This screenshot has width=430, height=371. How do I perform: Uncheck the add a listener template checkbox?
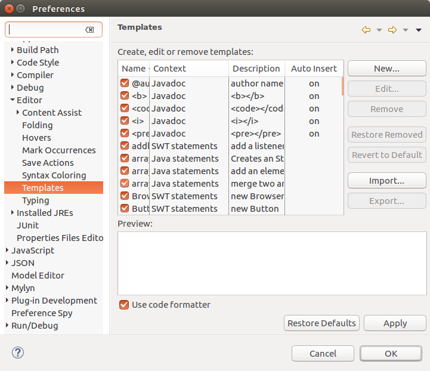[x=125, y=146]
